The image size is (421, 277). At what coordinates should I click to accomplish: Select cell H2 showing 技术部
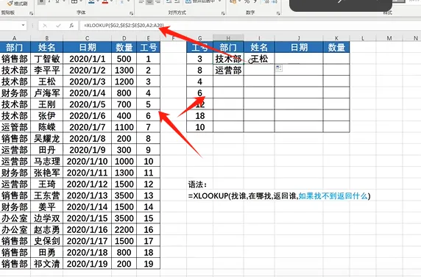tap(228, 59)
